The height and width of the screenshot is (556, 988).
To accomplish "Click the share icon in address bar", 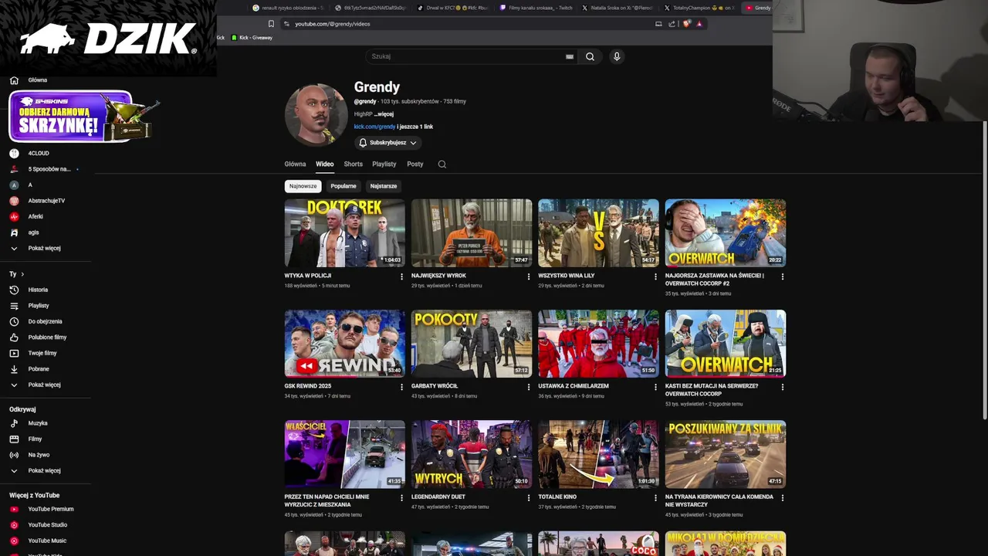I will [x=672, y=24].
